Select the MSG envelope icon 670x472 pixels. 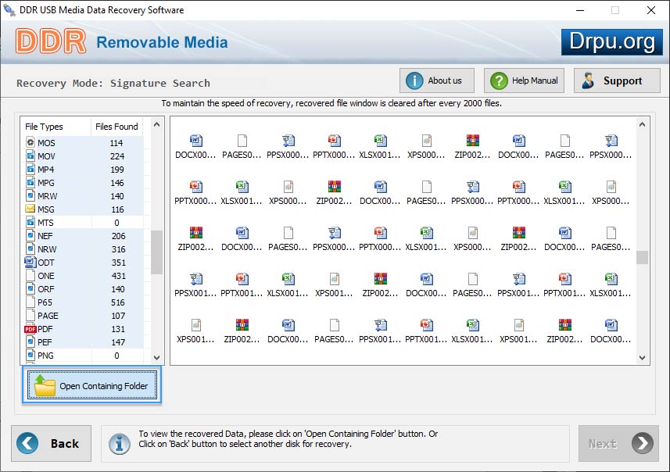click(x=30, y=209)
